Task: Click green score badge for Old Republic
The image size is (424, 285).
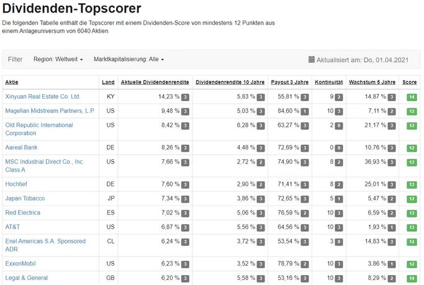Action: (412, 126)
